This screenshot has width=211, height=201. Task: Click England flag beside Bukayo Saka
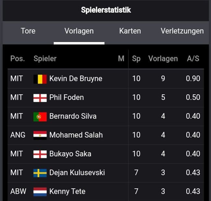[x=40, y=154]
